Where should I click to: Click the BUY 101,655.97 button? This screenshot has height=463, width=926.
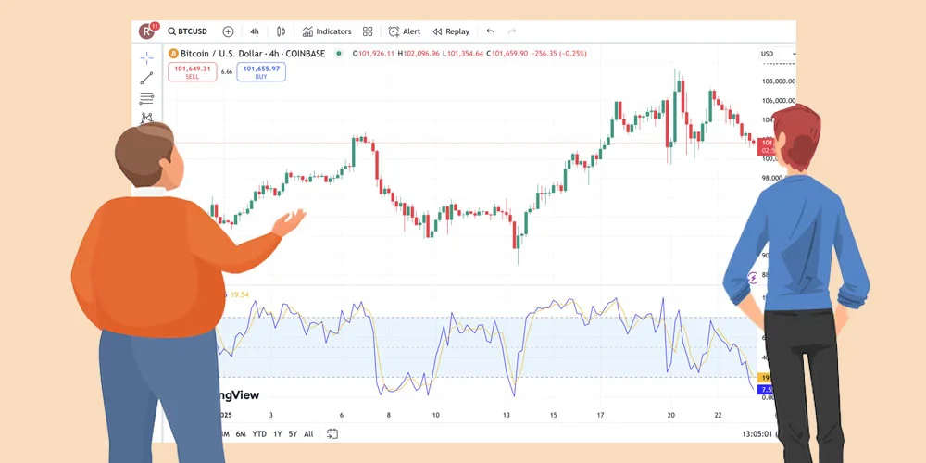(x=261, y=72)
